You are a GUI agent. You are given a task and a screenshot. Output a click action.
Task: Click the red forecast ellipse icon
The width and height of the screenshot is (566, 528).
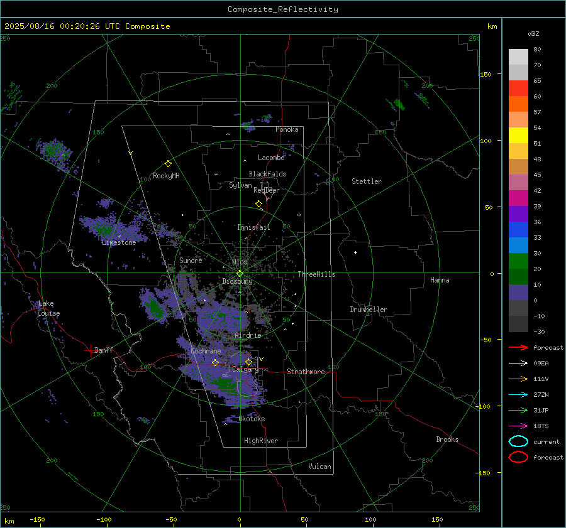point(518,457)
